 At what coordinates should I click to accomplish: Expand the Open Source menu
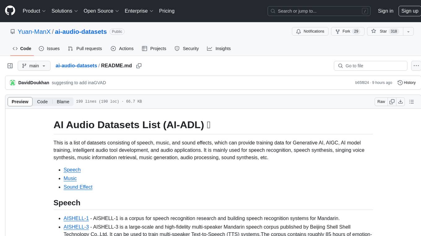click(x=101, y=11)
